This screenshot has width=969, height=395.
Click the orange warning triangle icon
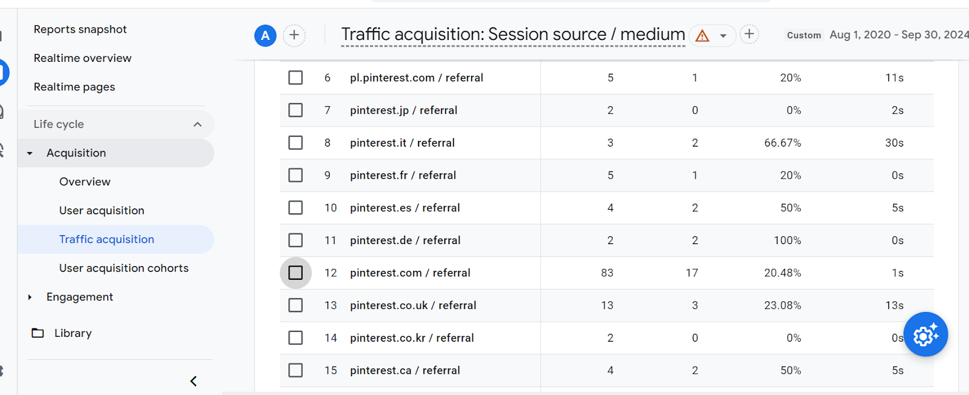tap(703, 36)
